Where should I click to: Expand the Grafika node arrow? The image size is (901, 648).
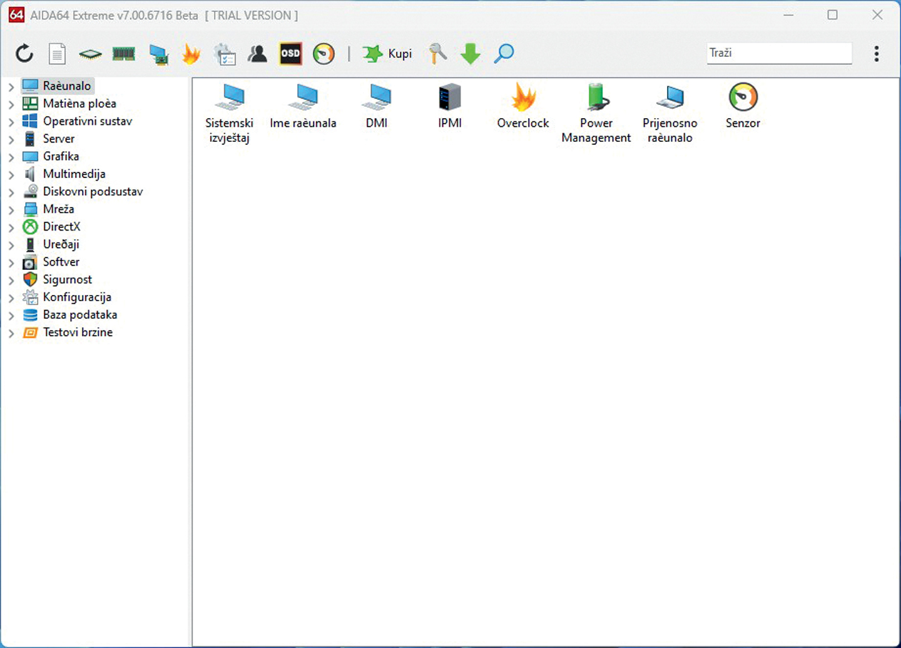(x=11, y=157)
